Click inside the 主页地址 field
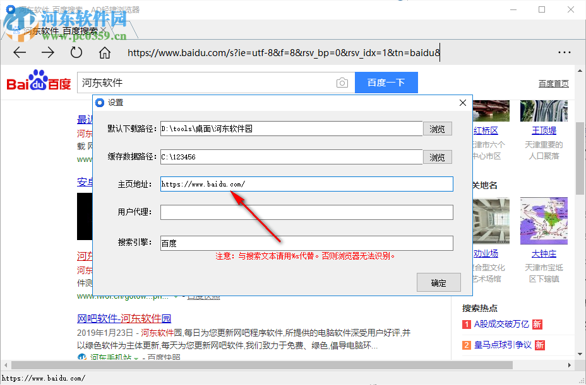Screen dimensions: 586x385 [306, 184]
